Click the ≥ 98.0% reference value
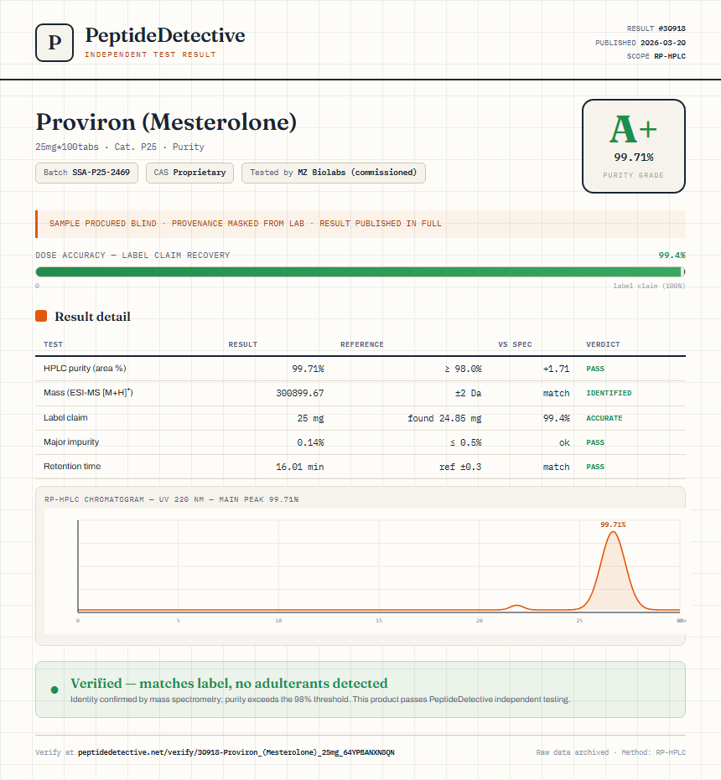The height and width of the screenshot is (780, 721). click(463, 369)
